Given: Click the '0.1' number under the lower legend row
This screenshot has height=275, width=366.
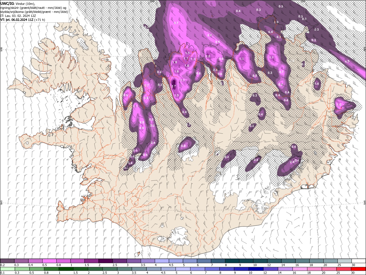Looking at the screenshot, I should point(2,273).
